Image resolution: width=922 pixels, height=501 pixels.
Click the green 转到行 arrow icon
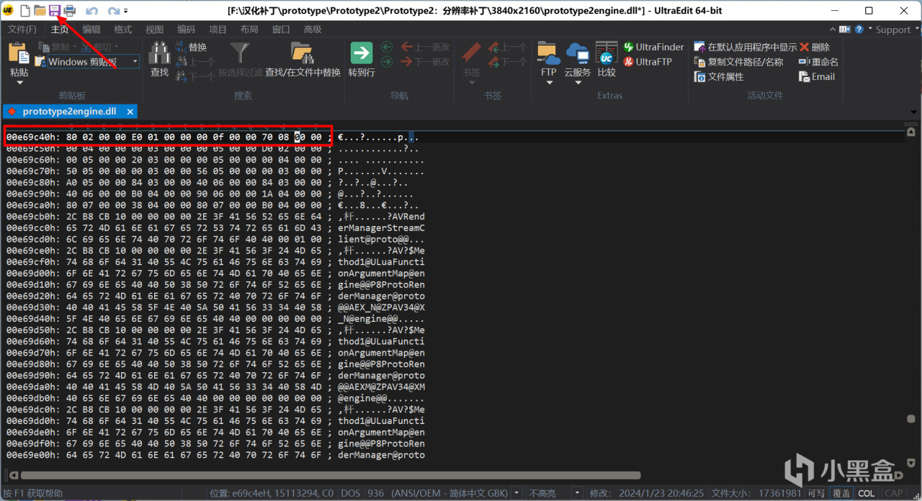(361, 53)
